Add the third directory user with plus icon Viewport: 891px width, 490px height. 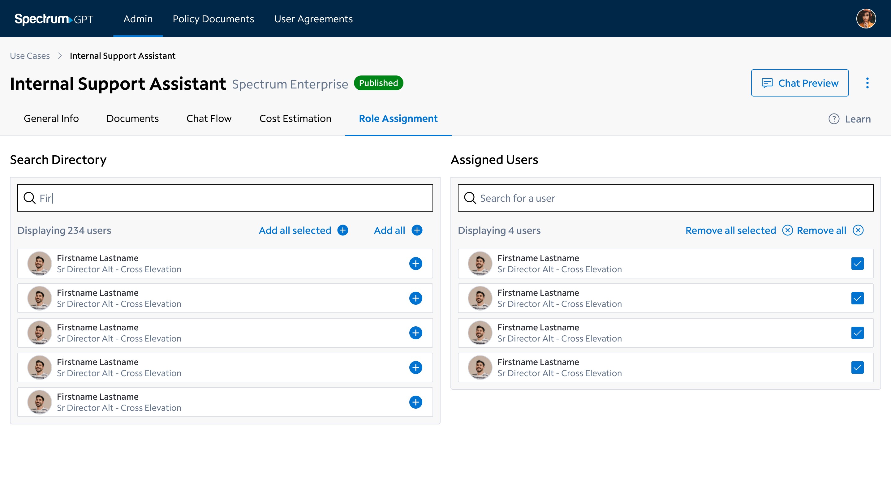[x=415, y=333]
